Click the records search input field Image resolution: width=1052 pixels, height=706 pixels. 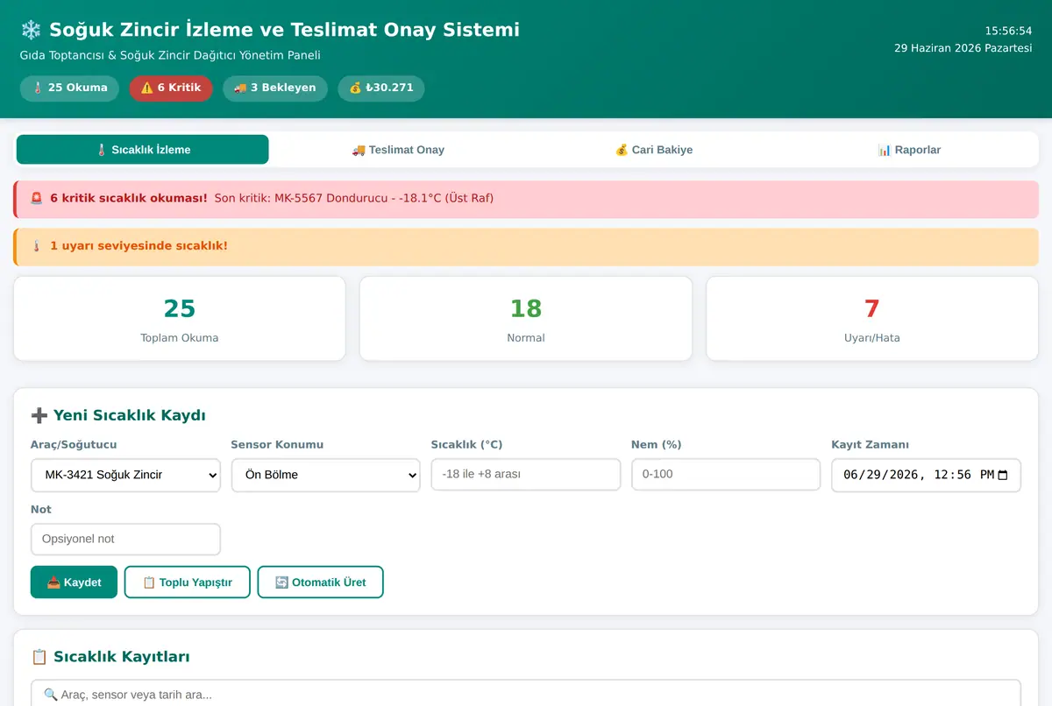(526, 693)
